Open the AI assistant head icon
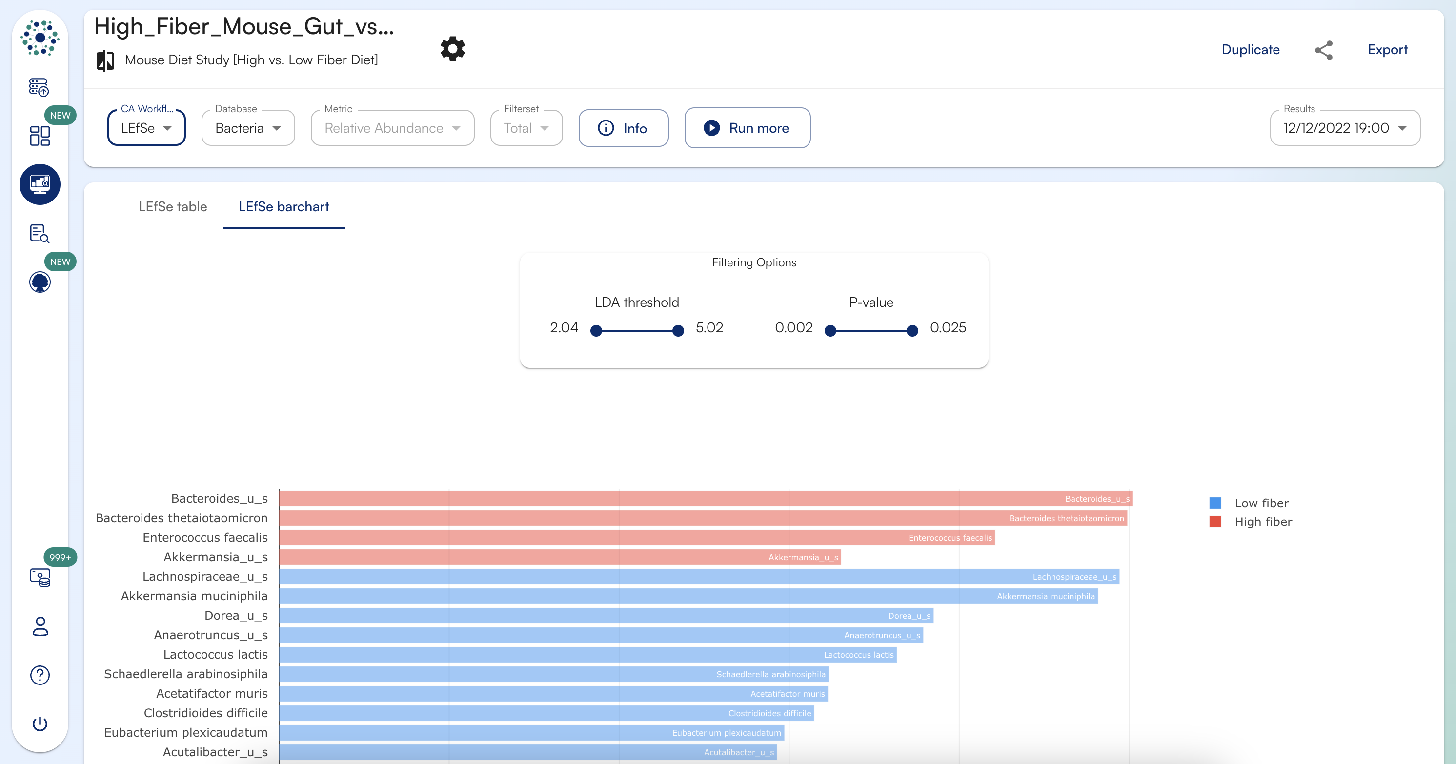1456x764 pixels. pos(40,282)
